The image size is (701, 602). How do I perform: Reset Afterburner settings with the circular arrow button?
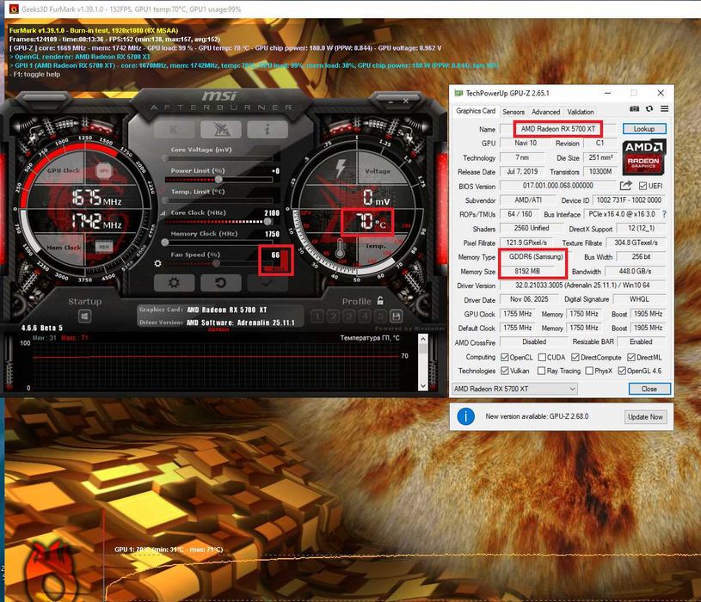click(221, 282)
